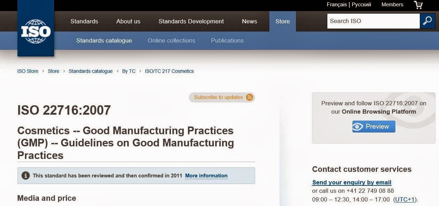Viewport: 439px width, 206px height.
Task: Click into the Search ISO field
Action: click(373, 21)
